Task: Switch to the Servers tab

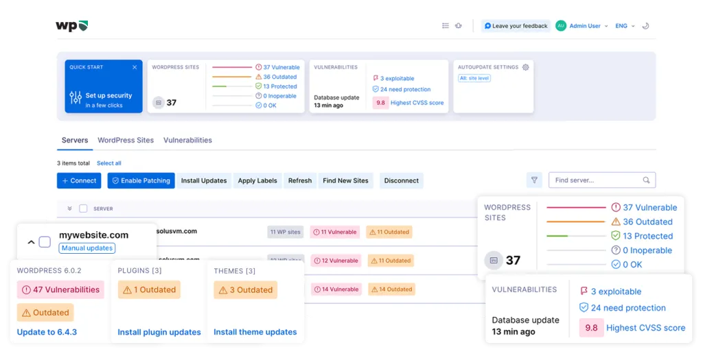Action: coord(75,140)
